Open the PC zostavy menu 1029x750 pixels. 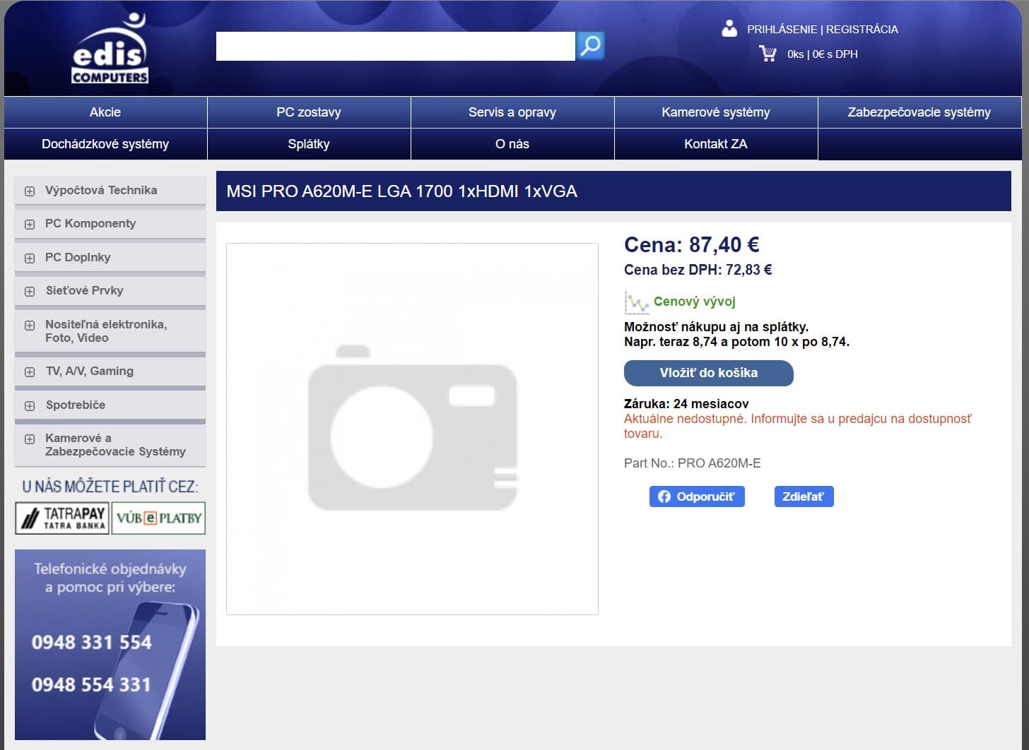tap(309, 112)
